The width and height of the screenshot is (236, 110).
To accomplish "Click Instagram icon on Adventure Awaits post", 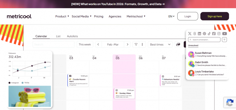I will [163, 76].
